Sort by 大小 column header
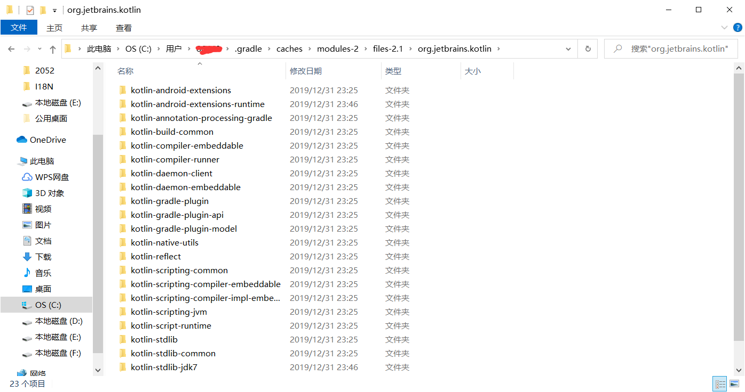Viewport: 745px width, 392px height. (x=473, y=71)
